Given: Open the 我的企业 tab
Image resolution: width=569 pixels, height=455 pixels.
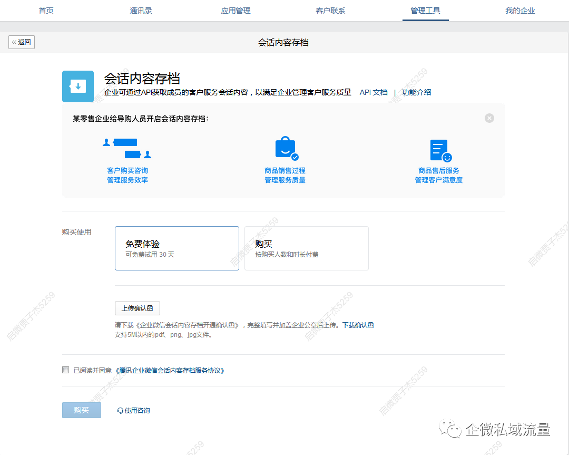Looking at the screenshot, I should (x=520, y=11).
